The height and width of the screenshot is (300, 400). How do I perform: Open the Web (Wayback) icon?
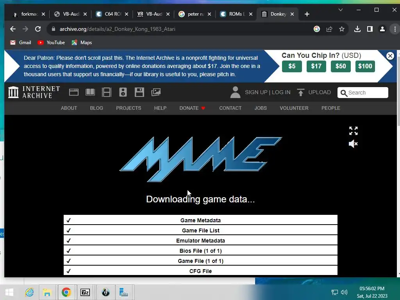(74, 92)
